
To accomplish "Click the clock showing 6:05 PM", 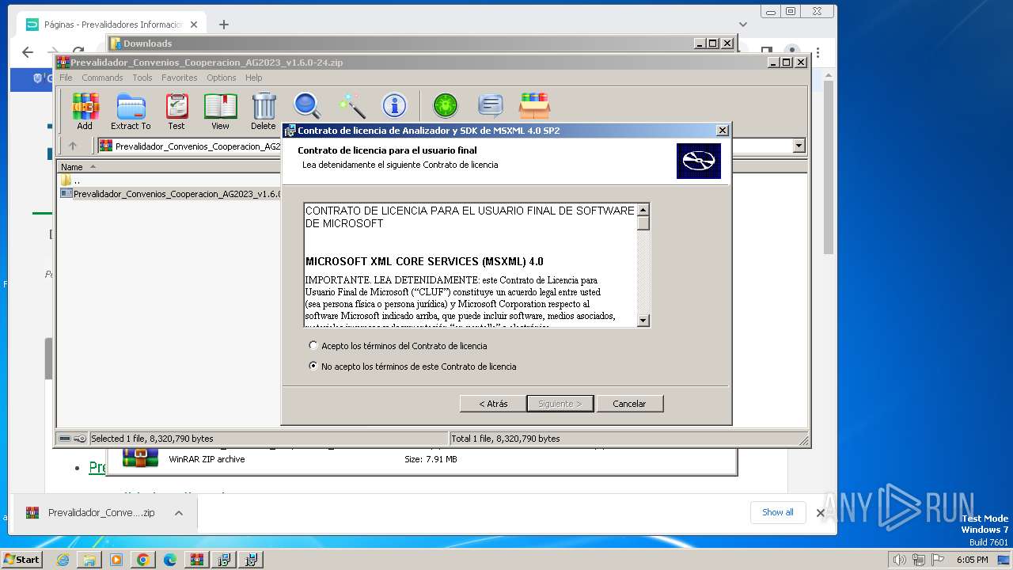I will click(972, 560).
